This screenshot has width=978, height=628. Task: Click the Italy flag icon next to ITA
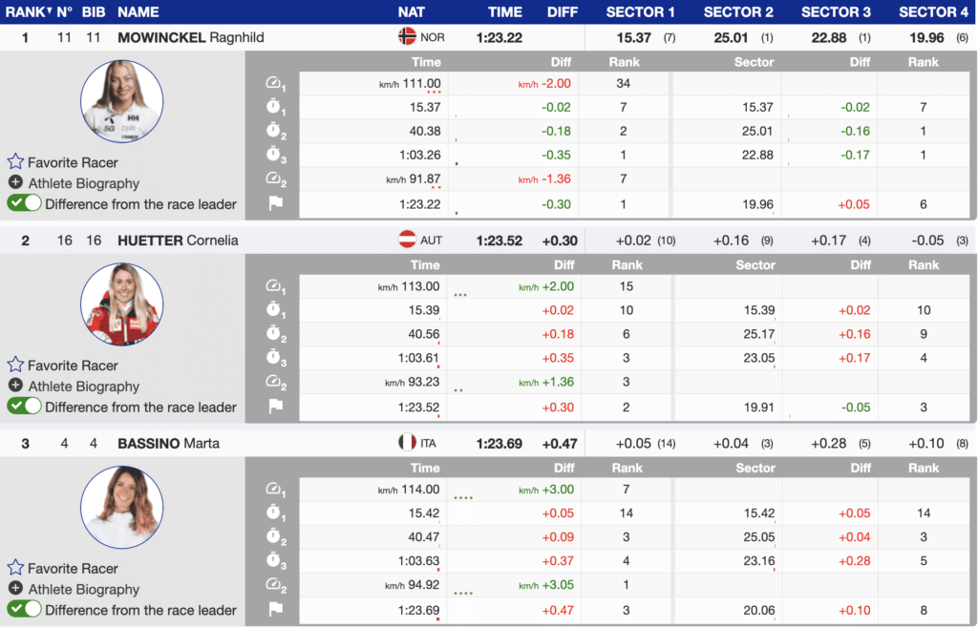point(407,443)
